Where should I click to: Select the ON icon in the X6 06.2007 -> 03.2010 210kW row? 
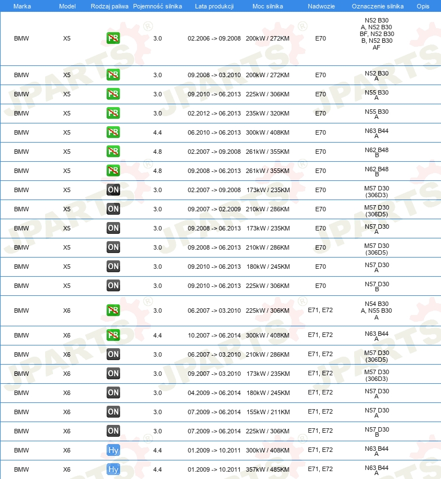tap(113, 354)
